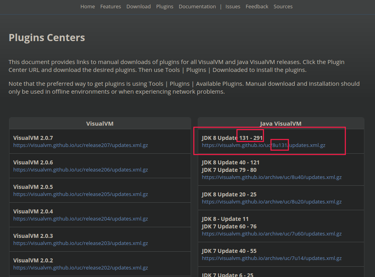Open the 8u131 updates.xml.gz link
This screenshot has height=277, width=375.
tap(263, 145)
